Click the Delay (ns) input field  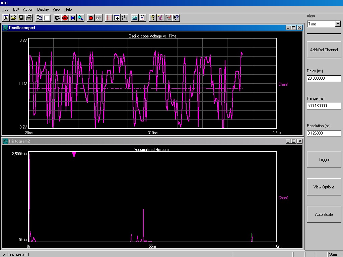click(324, 78)
